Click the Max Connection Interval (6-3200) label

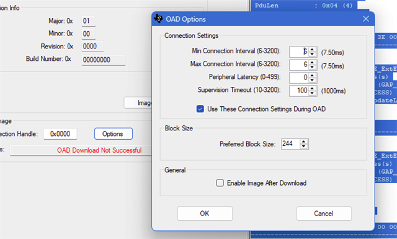pyautogui.click(x=236, y=64)
